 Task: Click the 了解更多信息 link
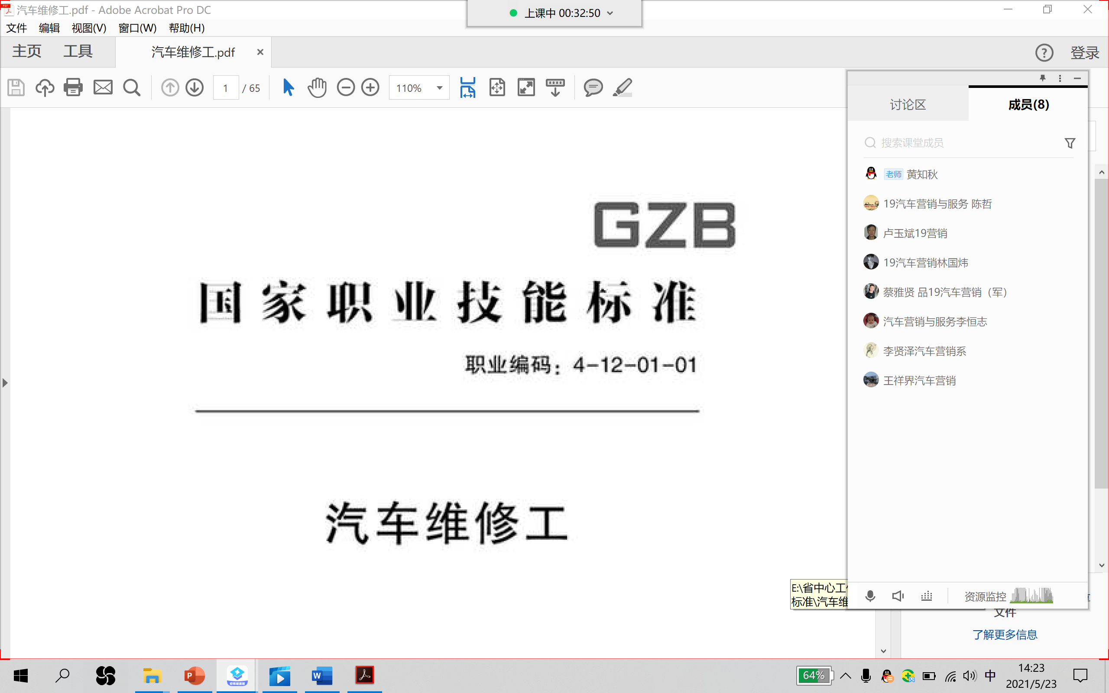[1005, 635]
